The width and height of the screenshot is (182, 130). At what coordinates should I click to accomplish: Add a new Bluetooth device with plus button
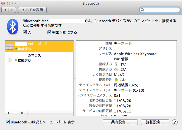pos(9,113)
